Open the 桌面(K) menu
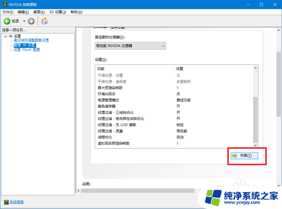This screenshot has height=209, width=282. click(39, 12)
